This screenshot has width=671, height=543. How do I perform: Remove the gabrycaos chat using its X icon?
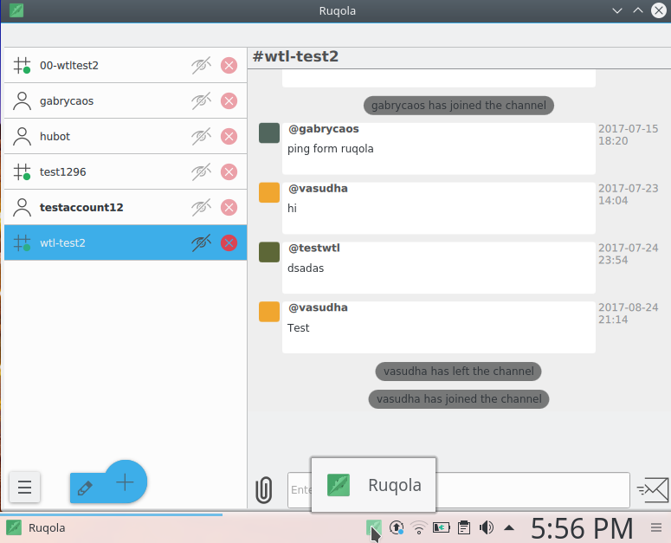(x=229, y=100)
